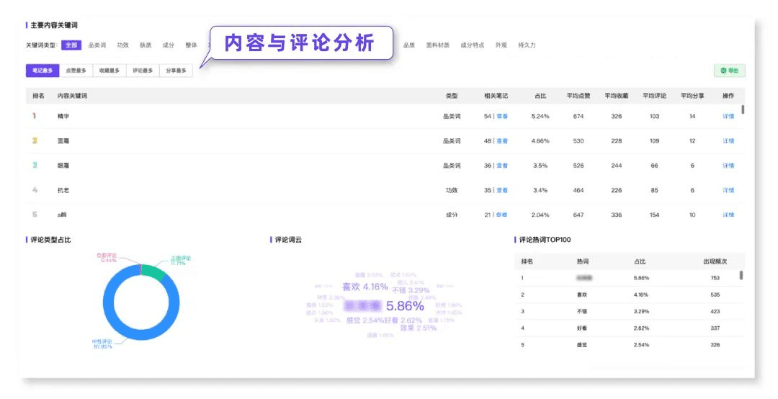The image size is (778, 399).
Task: Click average likes value 674
Action: 578,116
